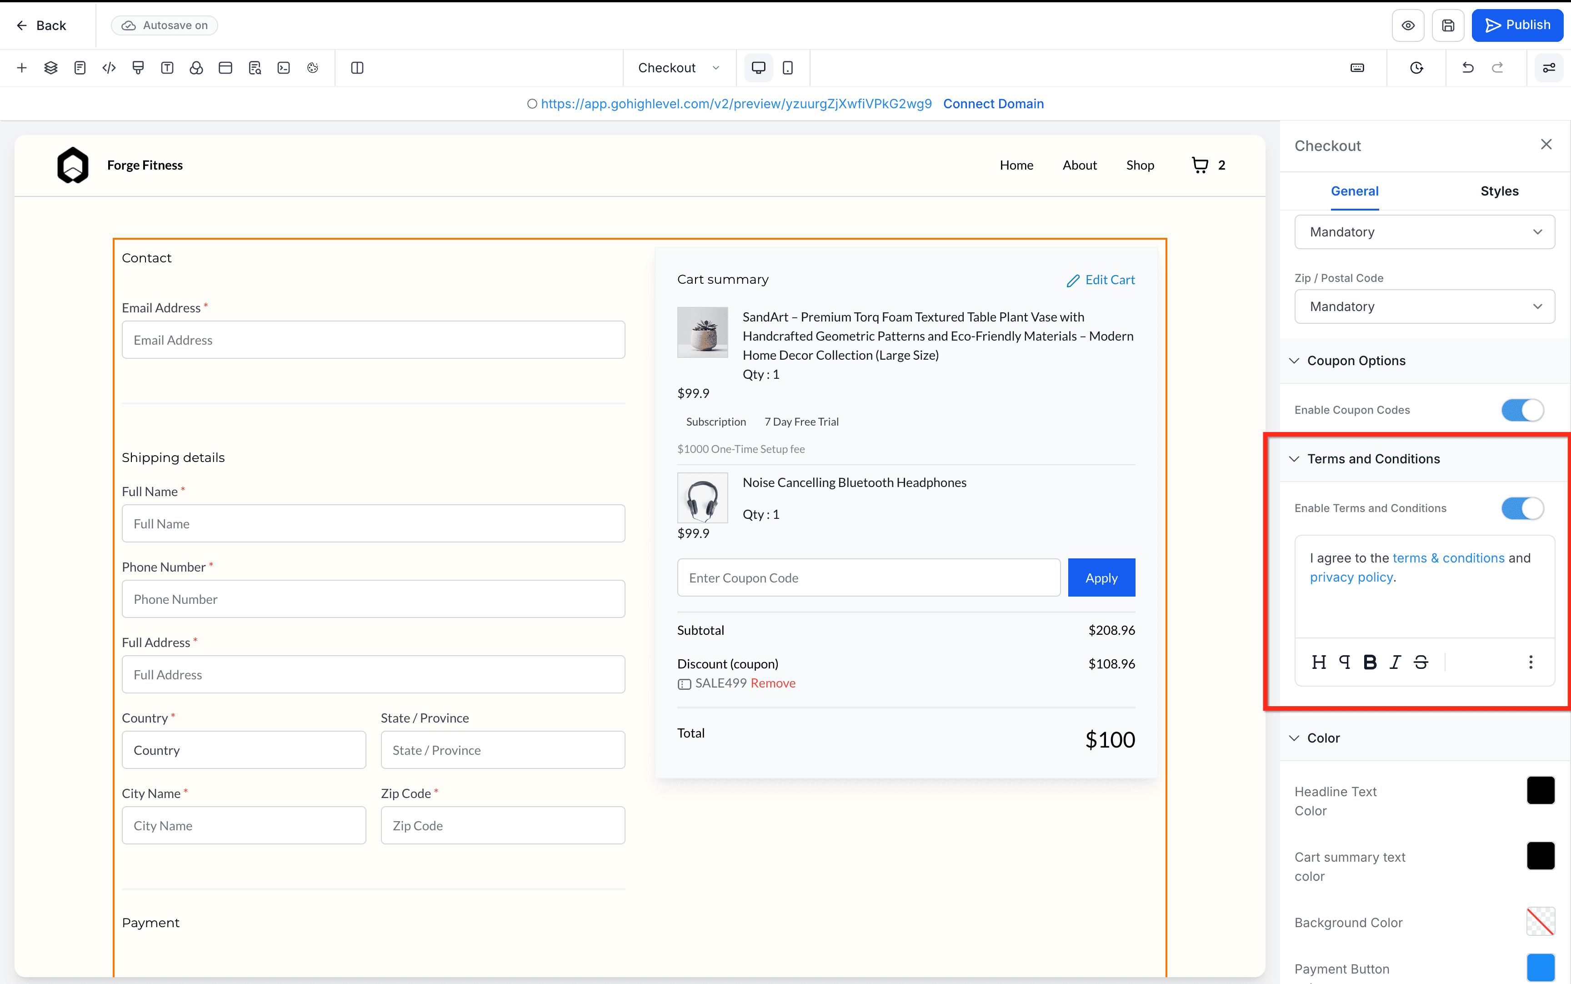Open the typography T icon

click(x=167, y=68)
